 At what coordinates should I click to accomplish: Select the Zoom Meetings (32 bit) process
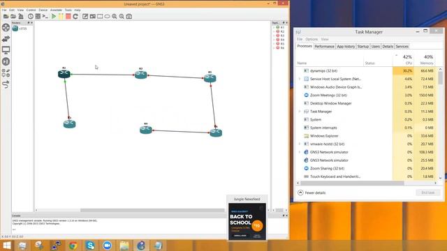click(365, 95)
